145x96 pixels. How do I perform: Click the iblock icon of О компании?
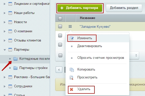click(x=10, y=31)
